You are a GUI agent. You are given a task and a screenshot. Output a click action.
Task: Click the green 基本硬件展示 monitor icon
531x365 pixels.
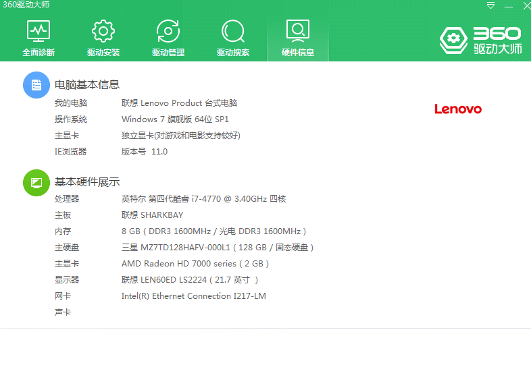pos(36,182)
